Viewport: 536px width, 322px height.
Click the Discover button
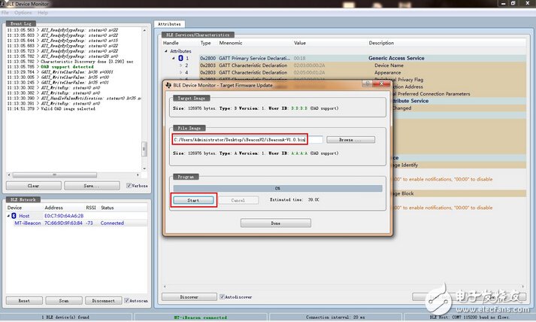(x=189, y=296)
